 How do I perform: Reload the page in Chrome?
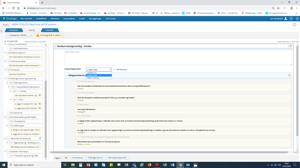pyautogui.click(x=14, y=8)
